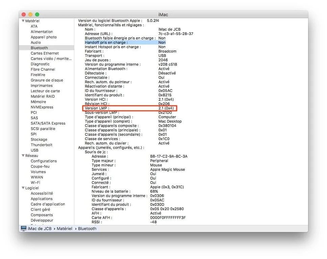Screen dimensions: 327x259
Task: Open Accessibilité under Logiciel
Action: [42, 193]
